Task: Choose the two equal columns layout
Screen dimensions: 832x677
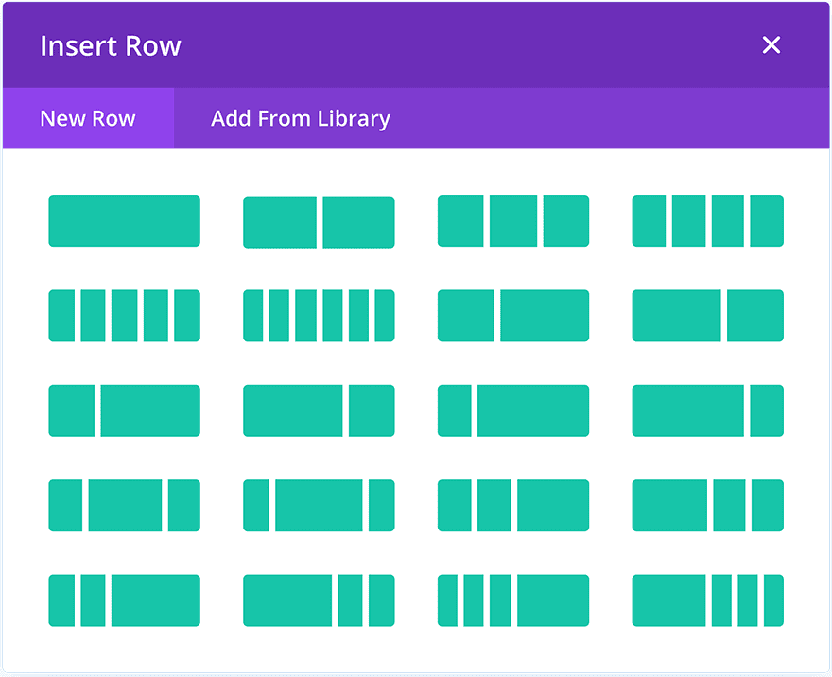Action: coord(319,221)
